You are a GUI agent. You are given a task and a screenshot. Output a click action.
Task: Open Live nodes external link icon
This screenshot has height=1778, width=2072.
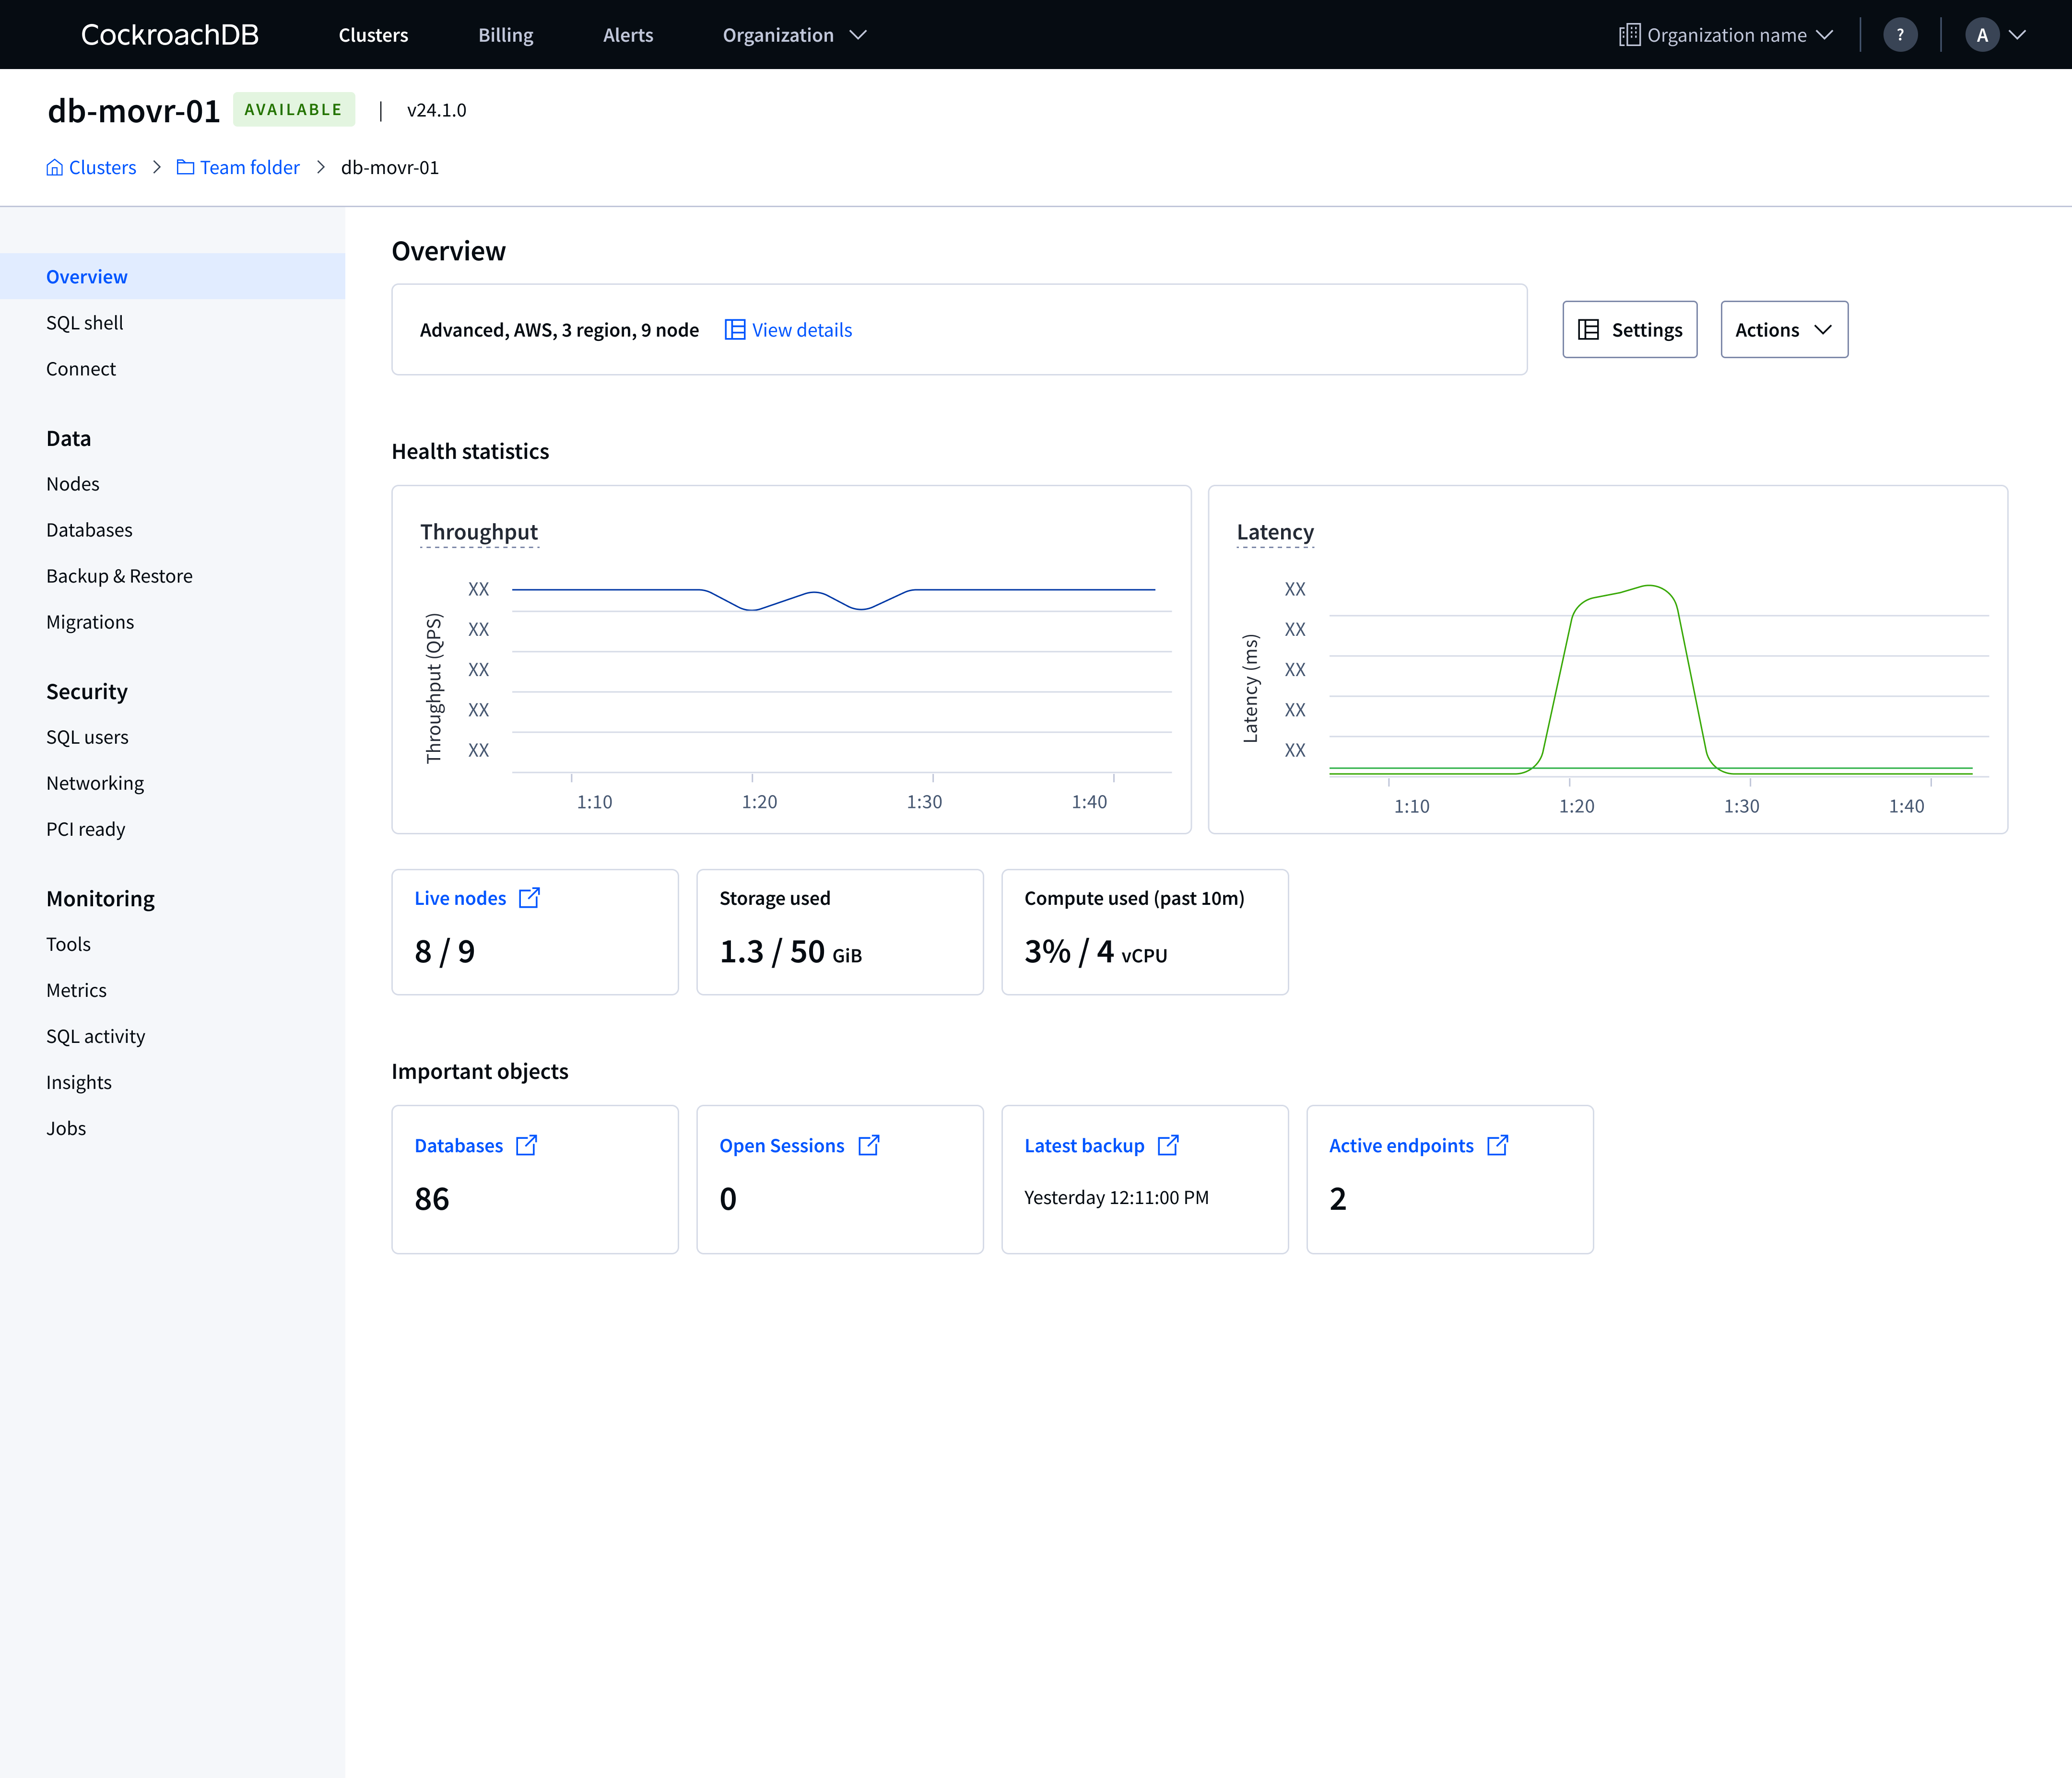tap(530, 898)
